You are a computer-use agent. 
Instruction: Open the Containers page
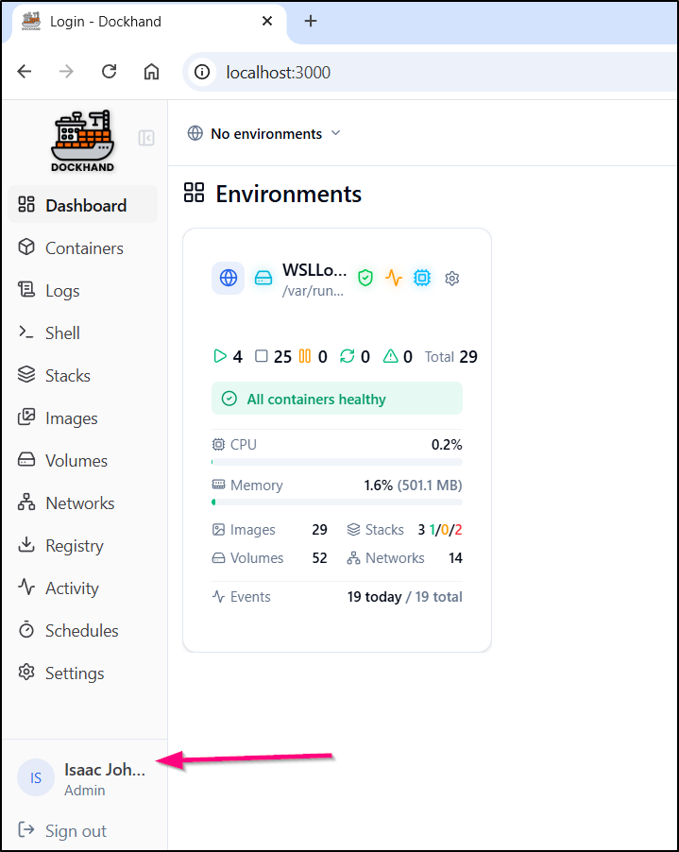[83, 248]
